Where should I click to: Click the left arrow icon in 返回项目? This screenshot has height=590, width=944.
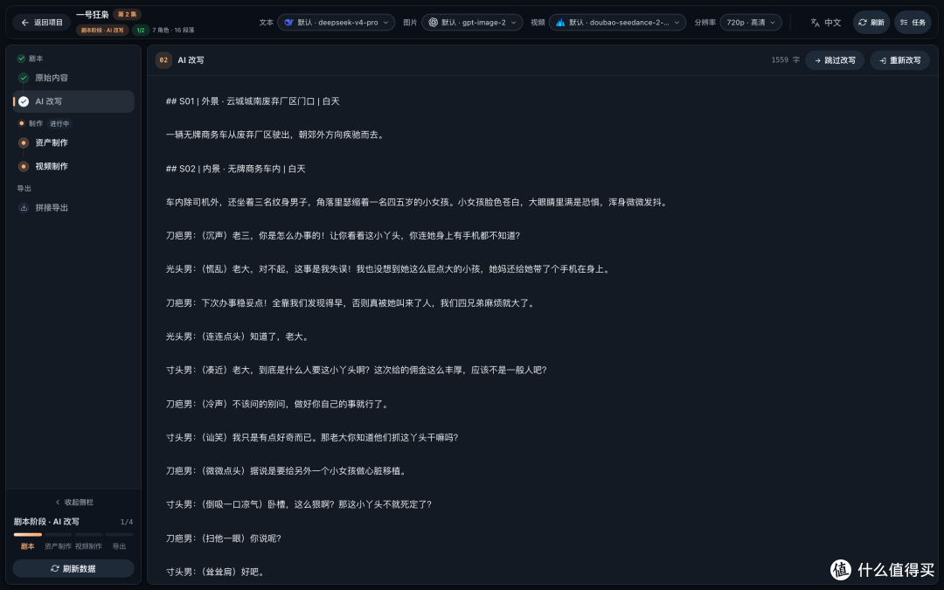tap(24, 22)
